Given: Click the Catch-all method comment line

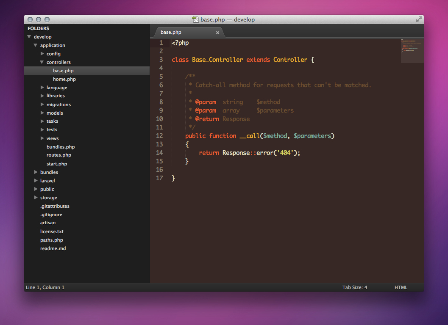Looking at the screenshot, I should coord(283,85).
